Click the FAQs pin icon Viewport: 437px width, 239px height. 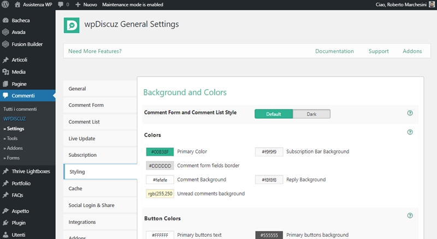(5, 195)
